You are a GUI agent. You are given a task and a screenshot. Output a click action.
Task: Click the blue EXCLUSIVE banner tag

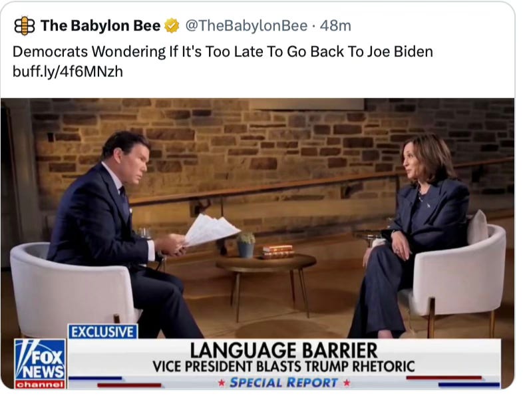(102, 332)
